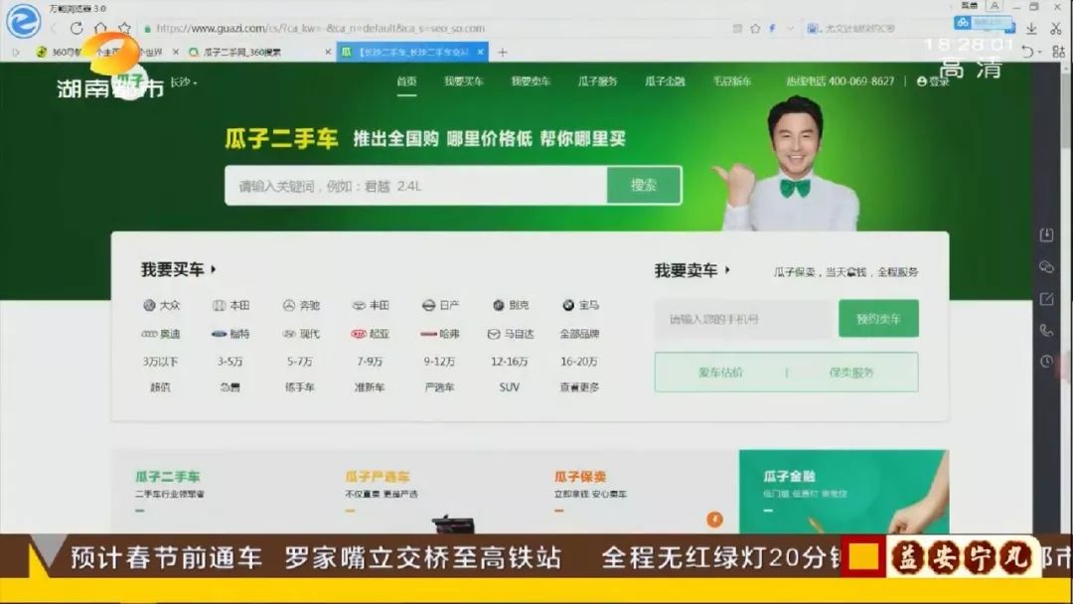Screen dimensions: 1073x604
Task: Click the right sidebar clock history icon
Action: click(x=1046, y=362)
